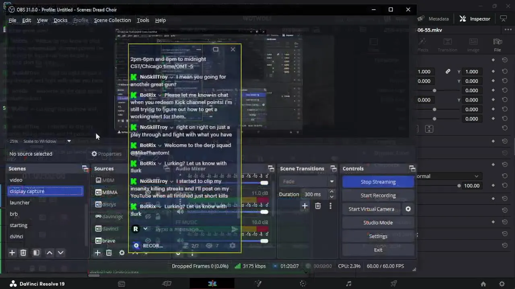
Task: Reset the Normal composite mode in Inspector
Action: tap(505, 176)
